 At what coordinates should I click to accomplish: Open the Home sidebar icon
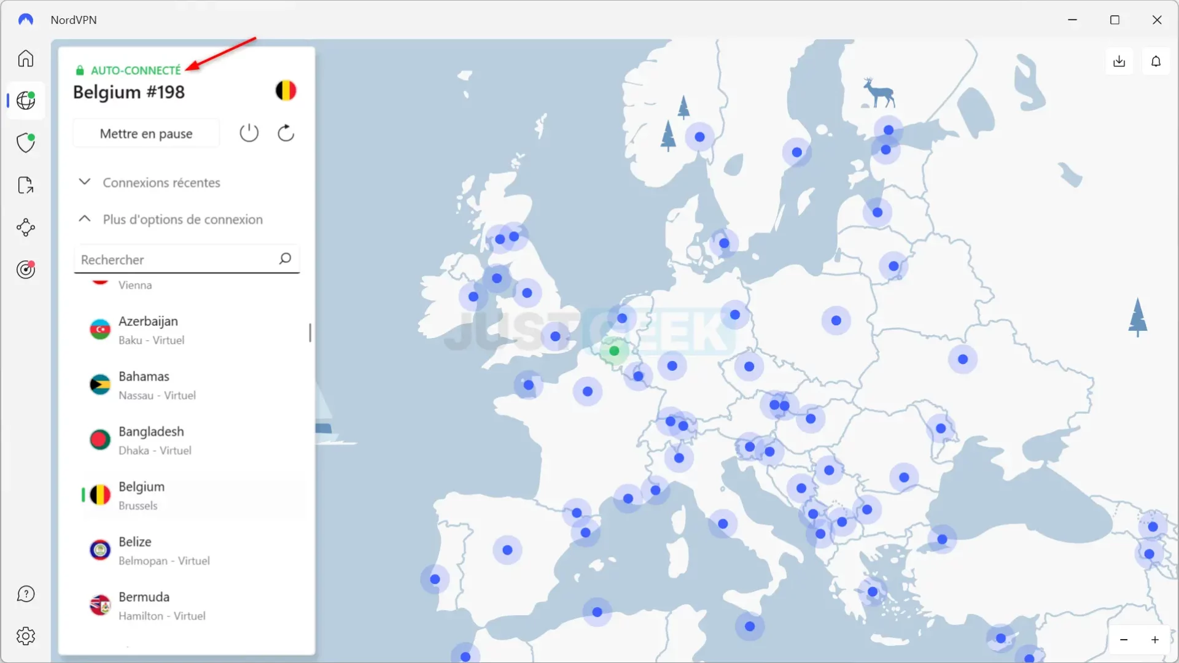(x=26, y=58)
